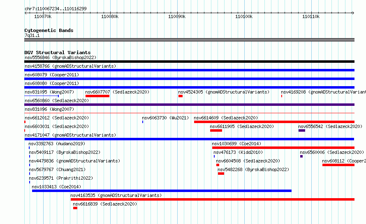Click the purple nsv6560006 variant marker
Viewport: 366px width, 224px height.
point(301,156)
